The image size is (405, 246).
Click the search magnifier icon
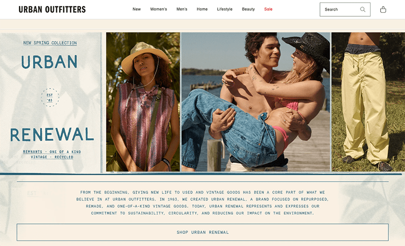[362, 10]
